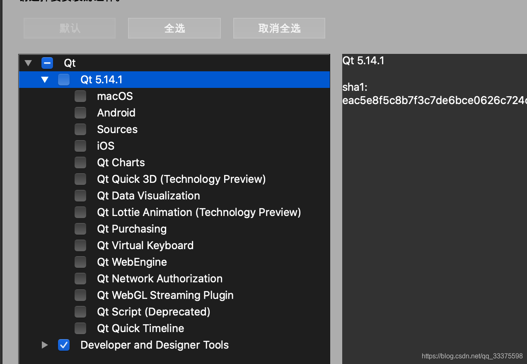This screenshot has width=527, height=364.
Task: Click the Qt 5.14.1 description title
Action: click(363, 61)
